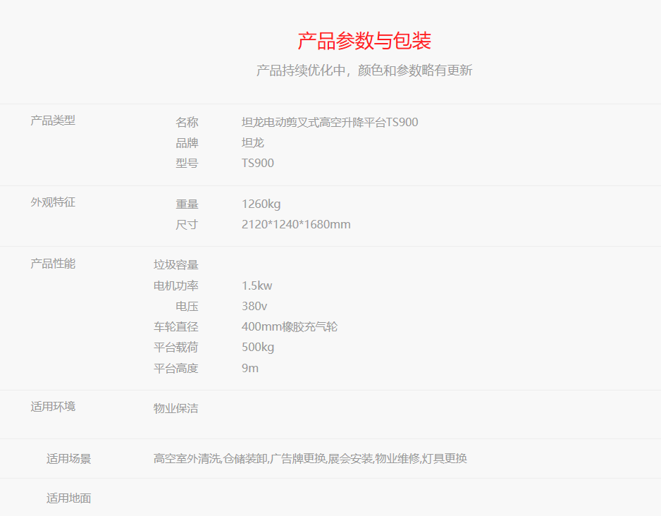Select the model value TS900 beside 型号
Viewport: 661px width, 516px height.
pos(258,163)
